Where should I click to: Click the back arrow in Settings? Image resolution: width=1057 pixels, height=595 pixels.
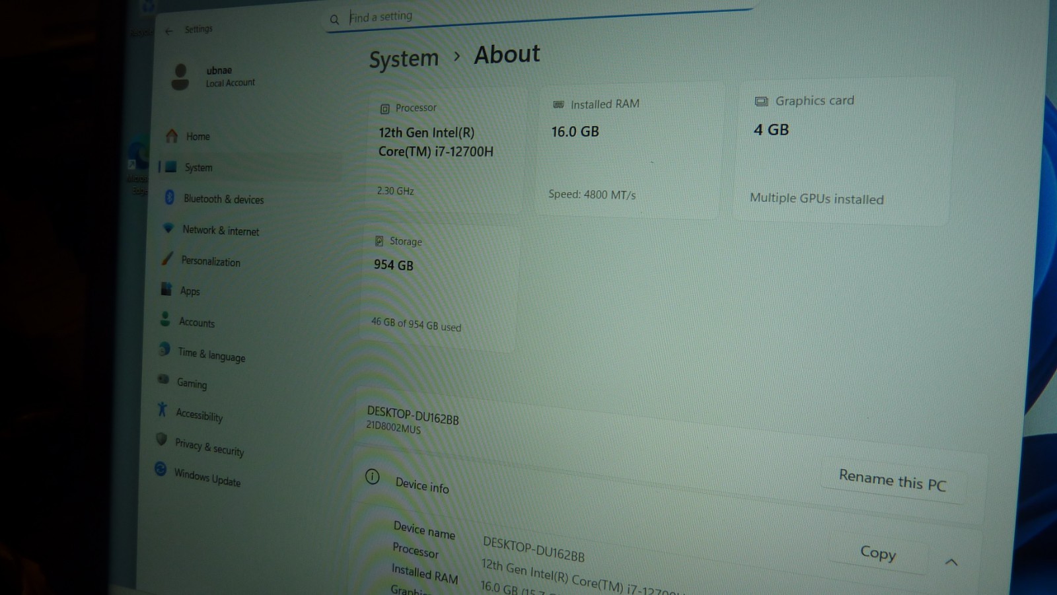[x=169, y=31]
